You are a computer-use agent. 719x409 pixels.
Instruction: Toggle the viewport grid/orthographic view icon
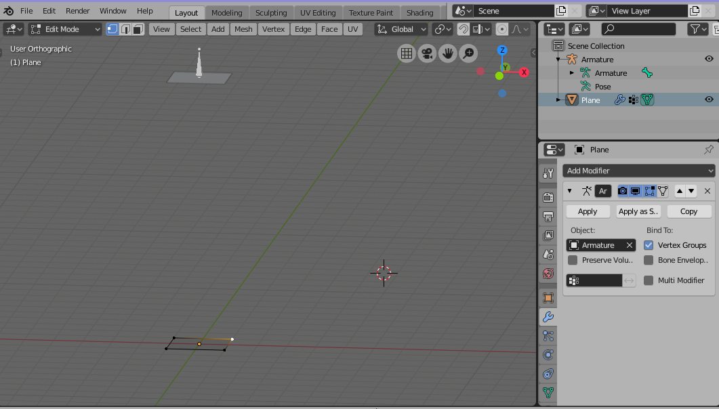point(407,53)
